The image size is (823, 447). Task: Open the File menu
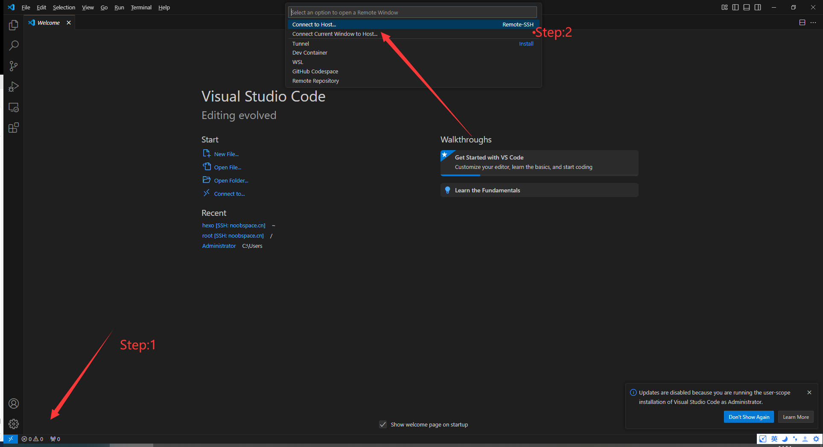pyautogui.click(x=26, y=7)
